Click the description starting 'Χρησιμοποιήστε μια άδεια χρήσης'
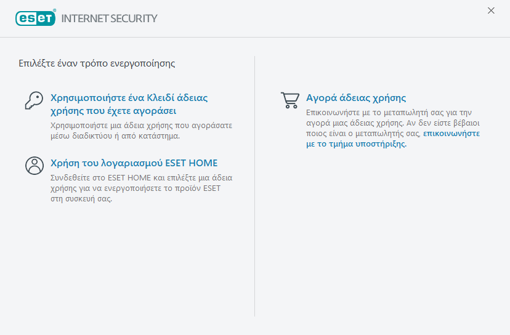The width and height of the screenshot is (510, 335). (x=140, y=125)
